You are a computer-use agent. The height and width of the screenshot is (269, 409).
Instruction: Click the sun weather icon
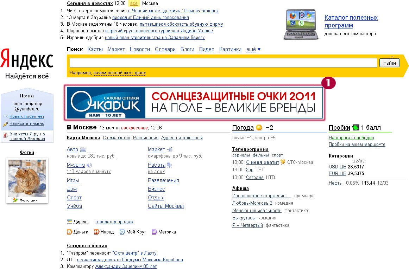259,128
